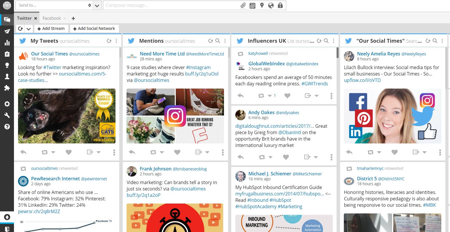This screenshot has height=232, width=450.
Task: Open the Instagram collage image
Action: point(175,116)
